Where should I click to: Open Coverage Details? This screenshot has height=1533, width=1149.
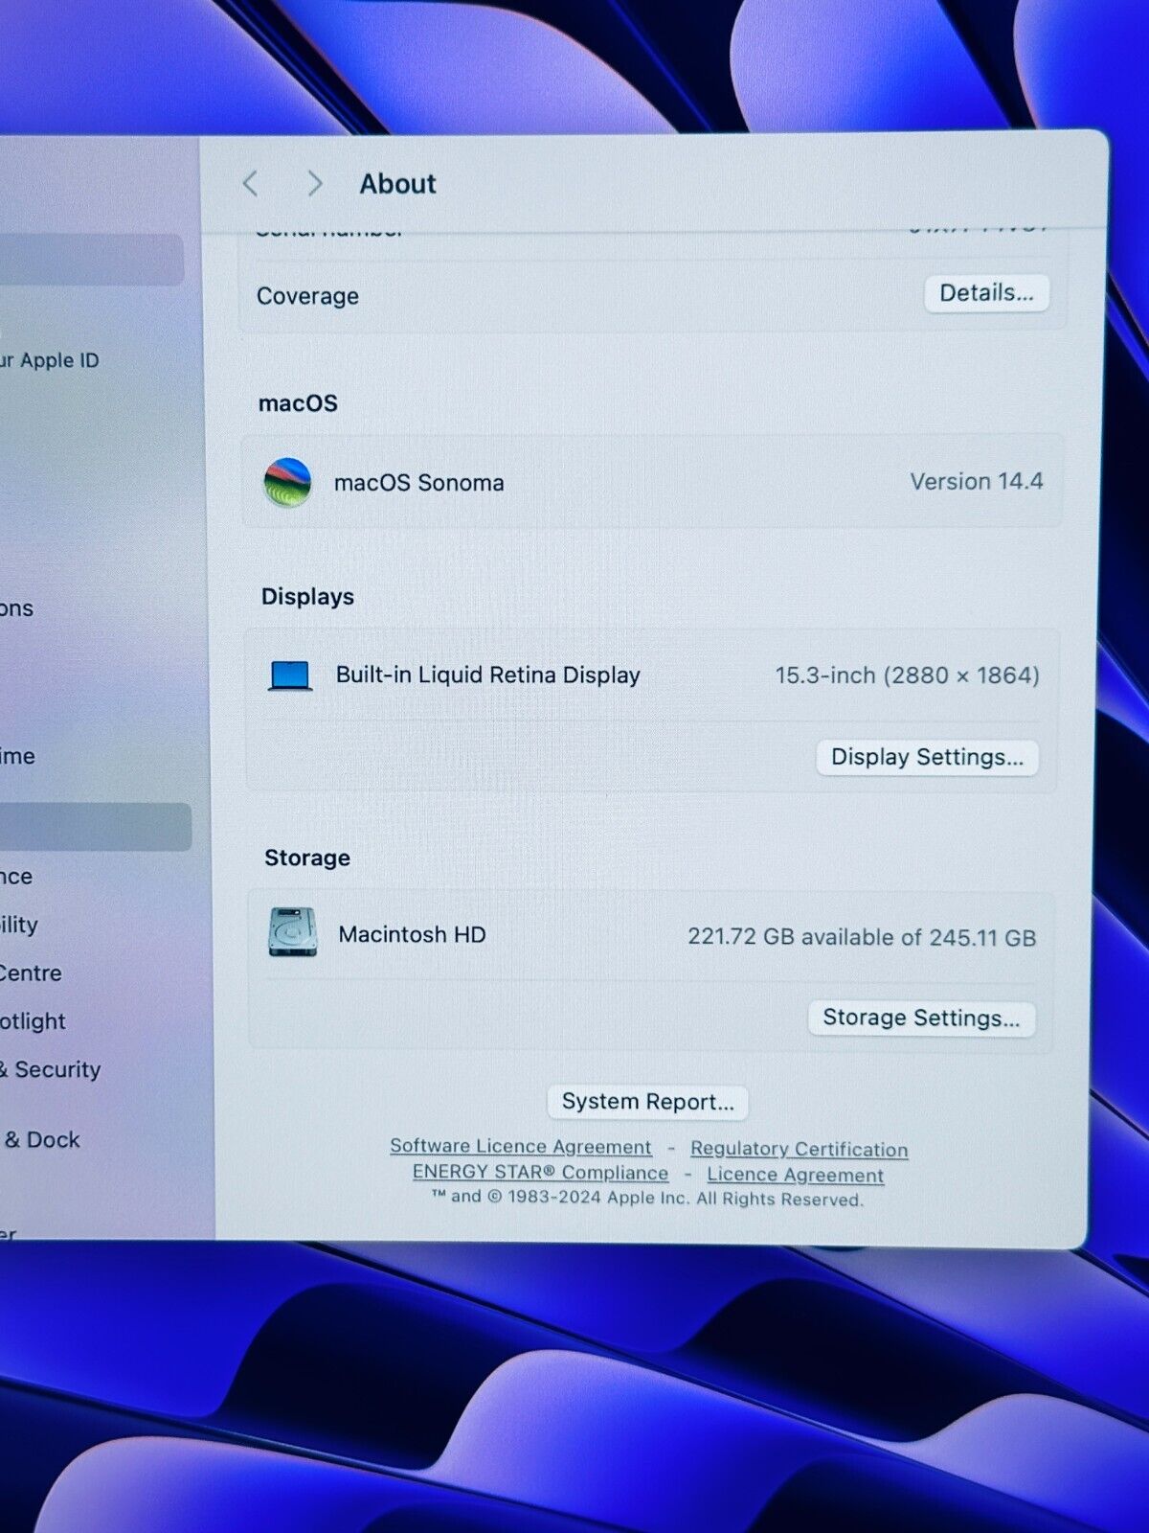point(986,293)
